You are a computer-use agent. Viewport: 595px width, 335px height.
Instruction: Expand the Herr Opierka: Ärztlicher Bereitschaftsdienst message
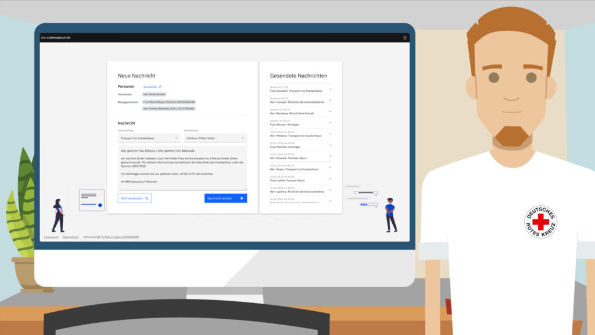[330, 190]
